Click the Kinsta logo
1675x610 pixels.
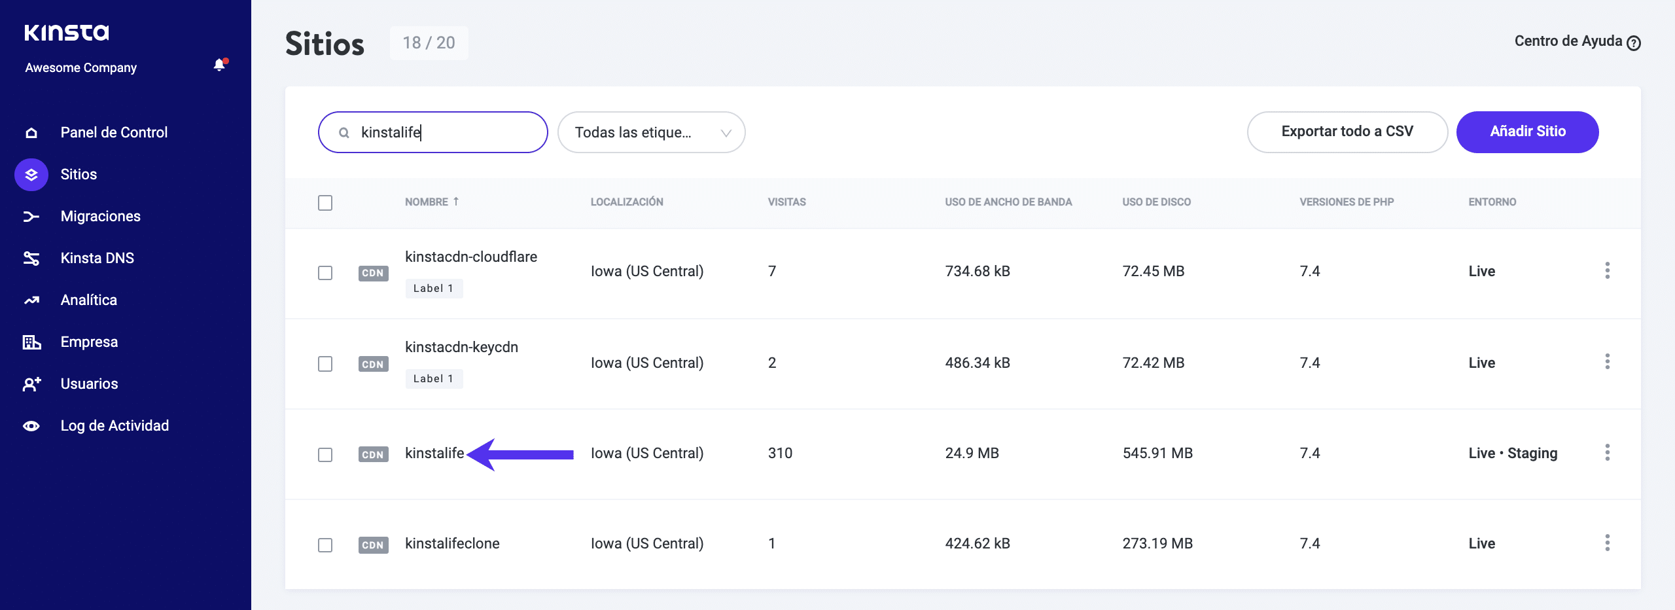[x=67, y=33]
